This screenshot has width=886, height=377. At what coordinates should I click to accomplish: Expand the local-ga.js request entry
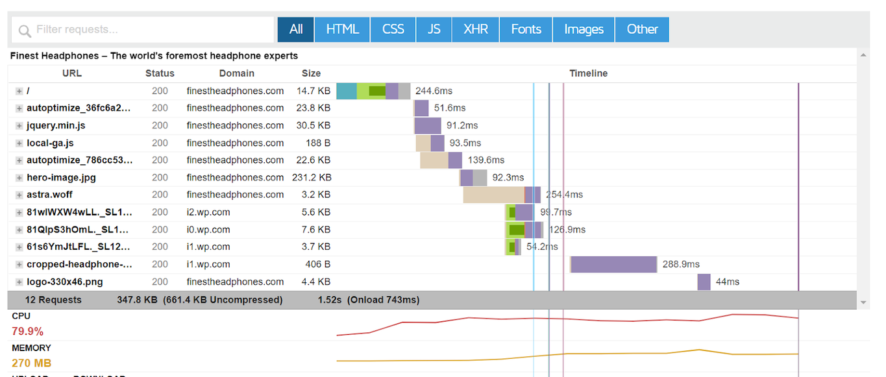point(19,143)
